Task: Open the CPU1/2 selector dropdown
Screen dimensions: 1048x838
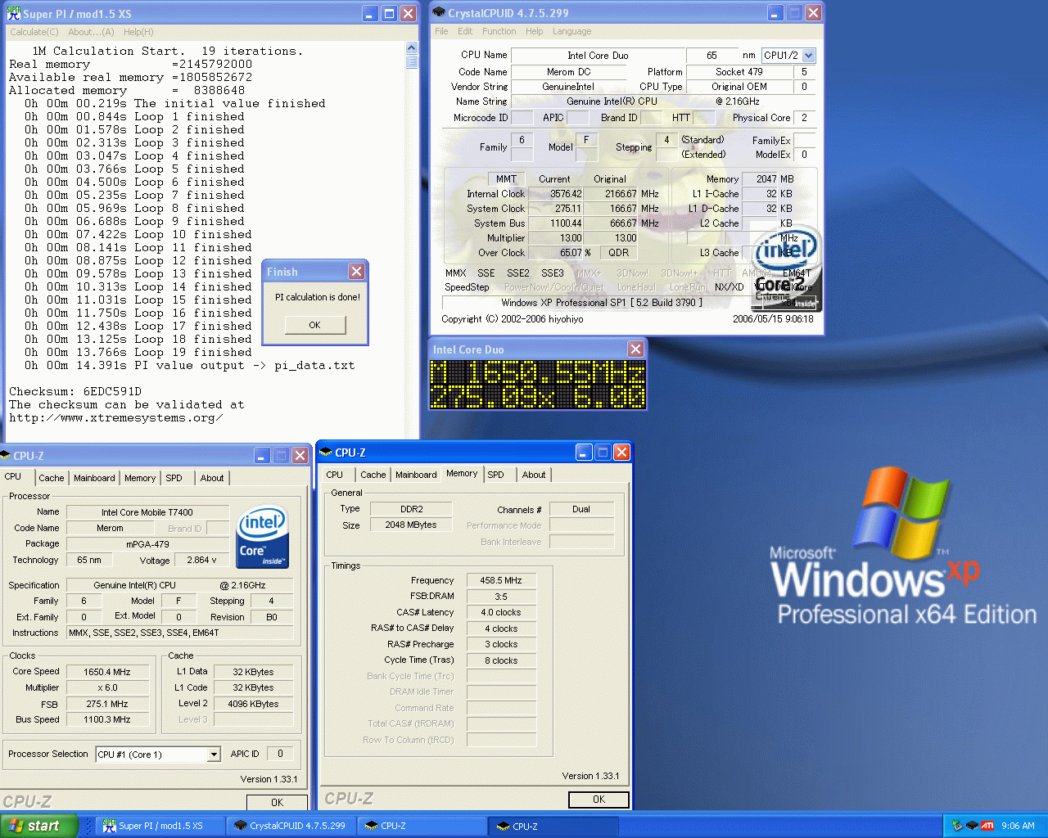Action: [x=808, y=56]
